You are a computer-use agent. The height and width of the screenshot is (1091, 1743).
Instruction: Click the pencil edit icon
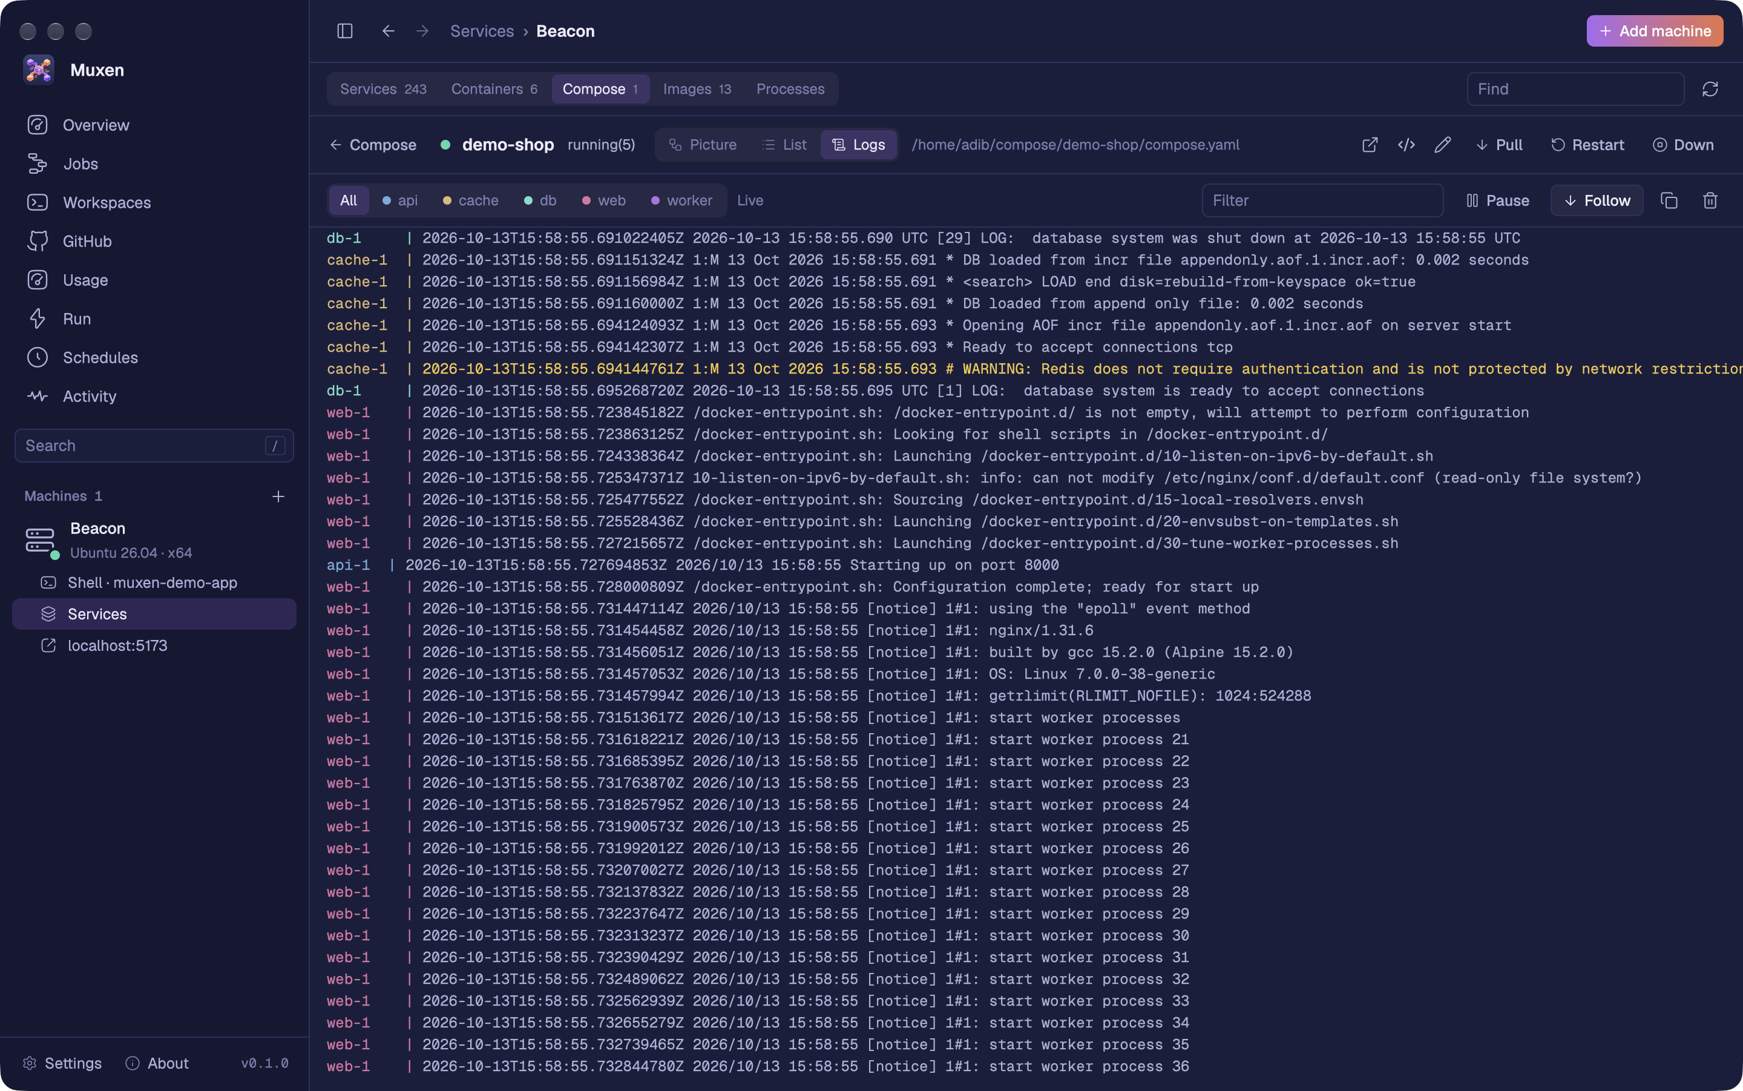(1442, 145)
